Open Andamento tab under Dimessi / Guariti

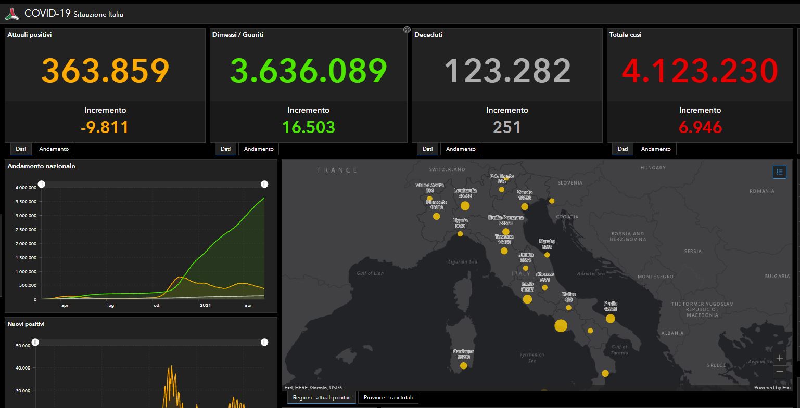[259, 149]
